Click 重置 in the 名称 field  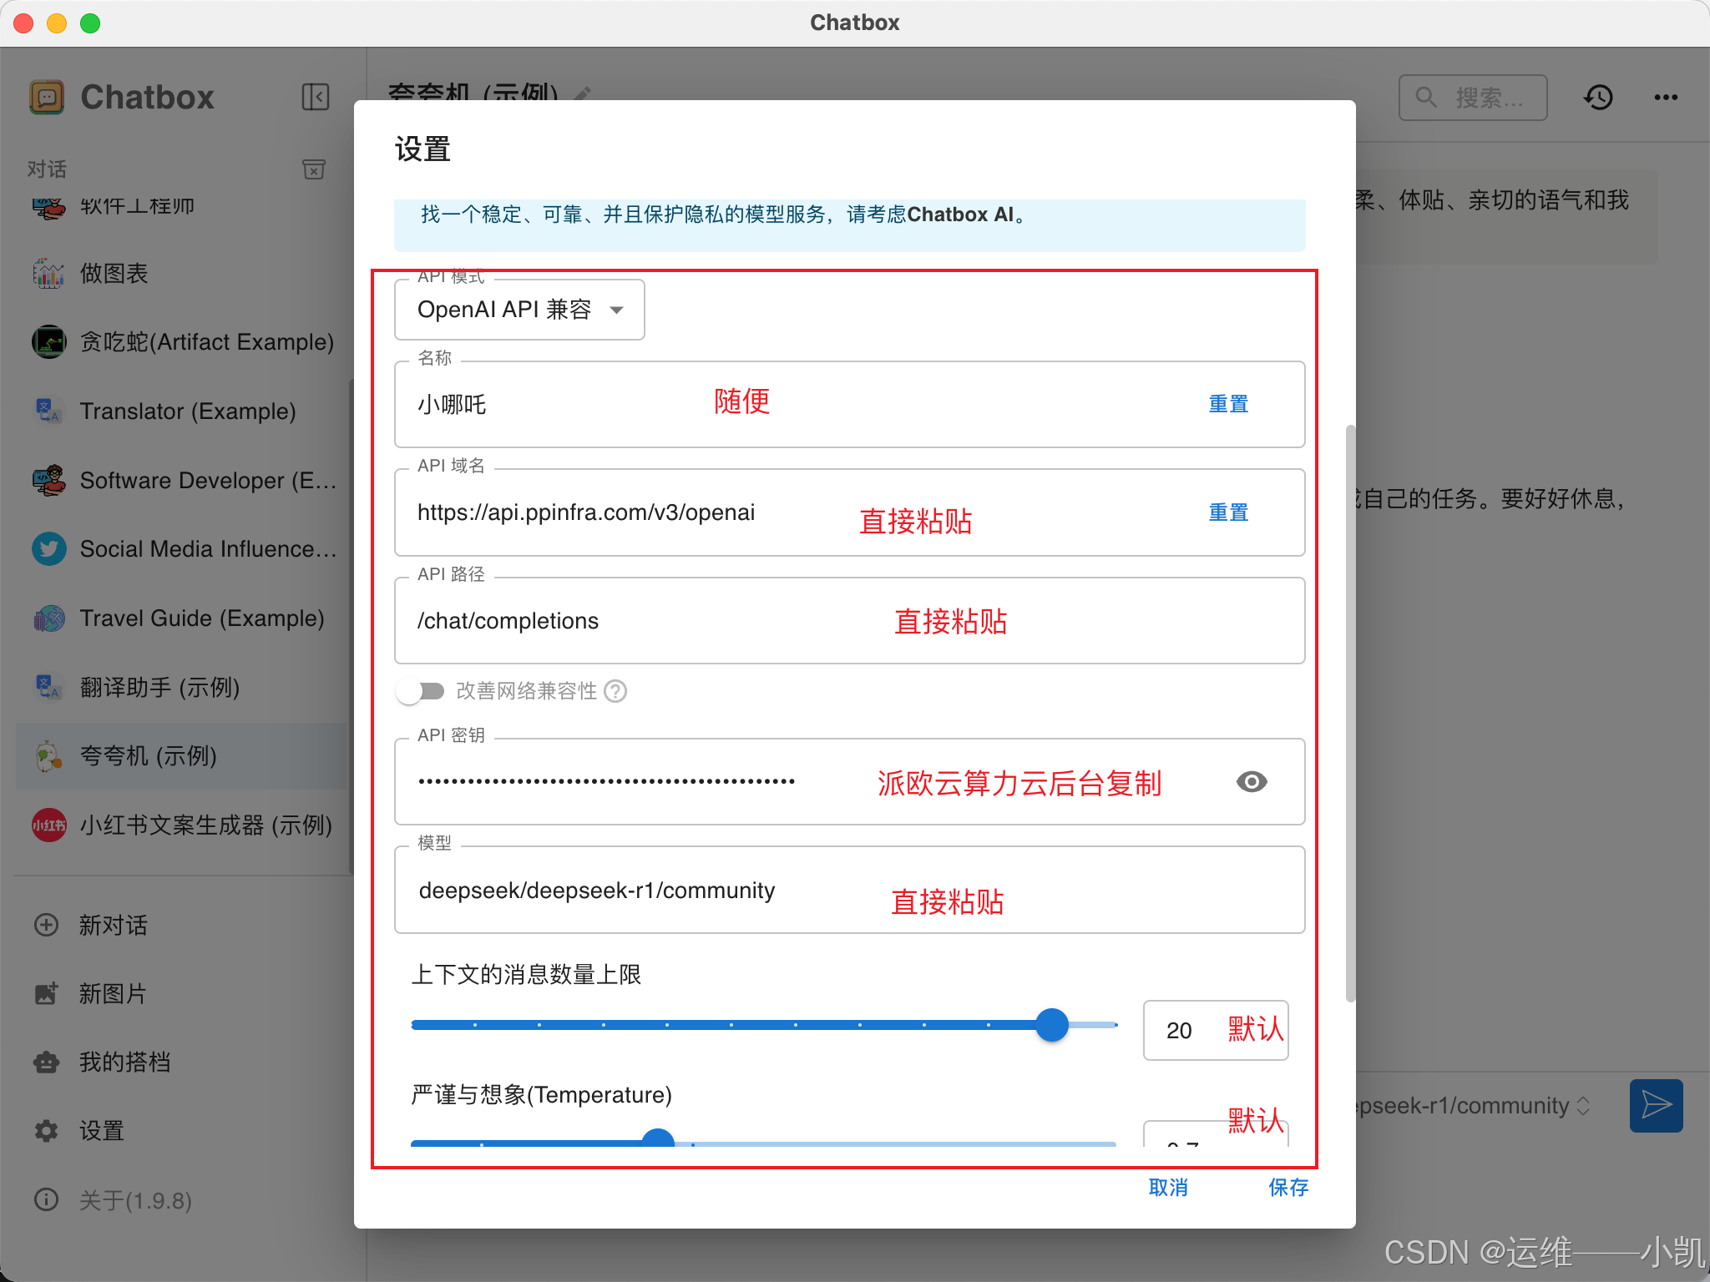point(1228,404)
